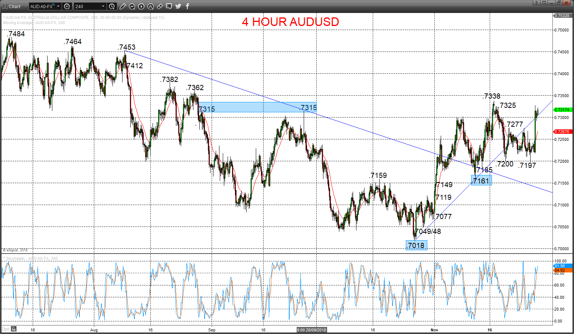Click the 0.74000 price axis label
Screen dimensions: 574x334
click(x=561, y=74)
